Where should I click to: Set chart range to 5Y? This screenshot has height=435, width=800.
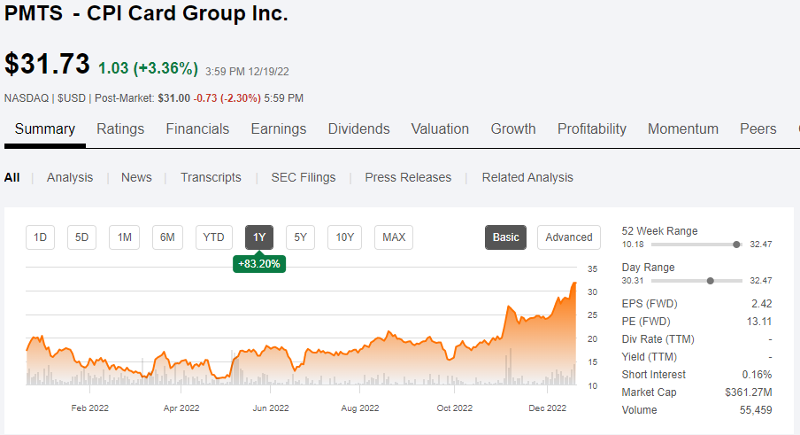tap(301, 237)
